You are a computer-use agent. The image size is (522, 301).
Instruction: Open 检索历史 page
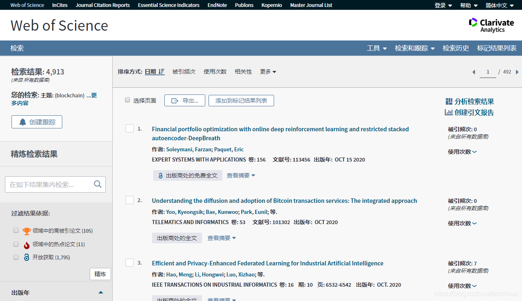(456, 48)
